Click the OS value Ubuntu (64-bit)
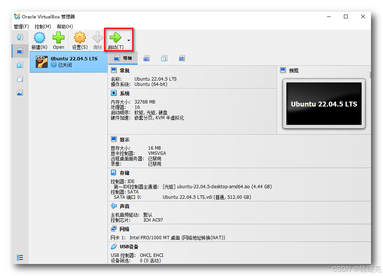Viewport: 383px width, 276px height. click(x=151, y=84)
